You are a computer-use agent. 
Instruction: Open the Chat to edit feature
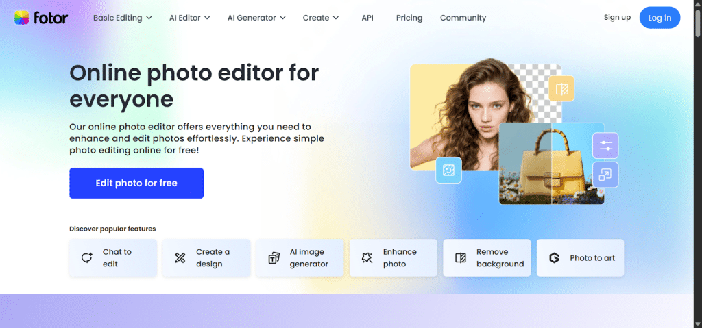(x=113, y=257)
